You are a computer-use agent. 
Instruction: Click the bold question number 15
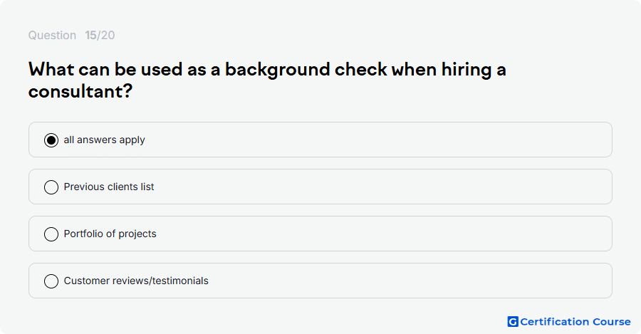90,35
